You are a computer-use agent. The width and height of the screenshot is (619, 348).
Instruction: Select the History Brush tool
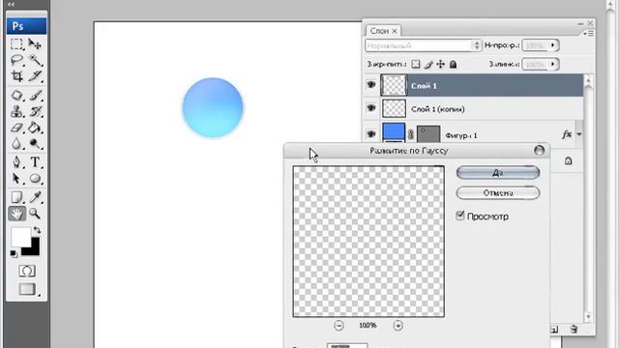pos(35,112)
